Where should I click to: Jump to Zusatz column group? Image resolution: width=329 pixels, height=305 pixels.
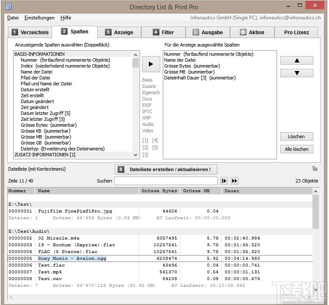click(149, 86)
